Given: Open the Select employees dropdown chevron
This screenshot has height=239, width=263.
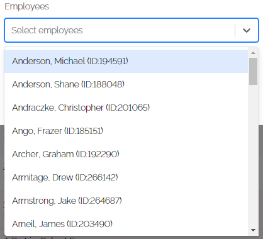Looking at the screenshot, I should (247, 30).
